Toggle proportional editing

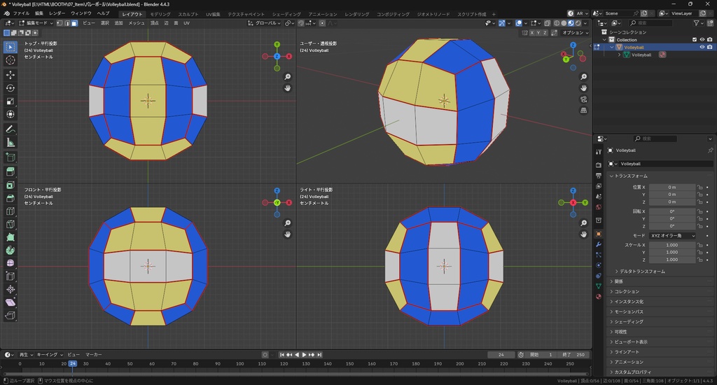tap(322, 23)
